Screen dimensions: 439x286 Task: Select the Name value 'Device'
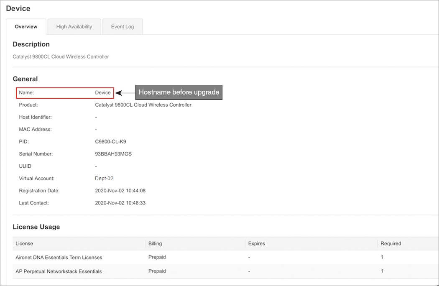coord(103,93)
